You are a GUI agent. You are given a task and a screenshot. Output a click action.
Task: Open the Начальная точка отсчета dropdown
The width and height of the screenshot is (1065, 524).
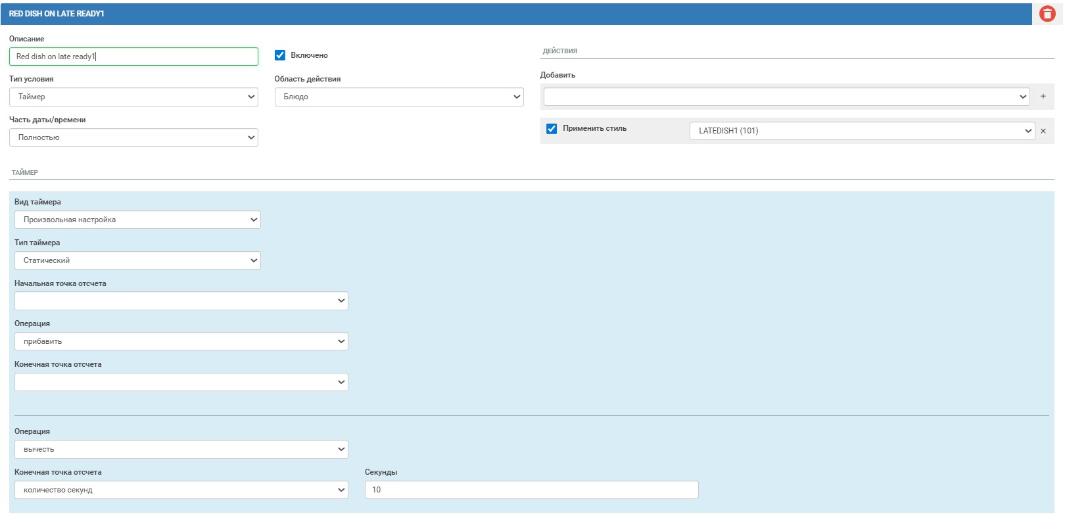coord(181,301)
